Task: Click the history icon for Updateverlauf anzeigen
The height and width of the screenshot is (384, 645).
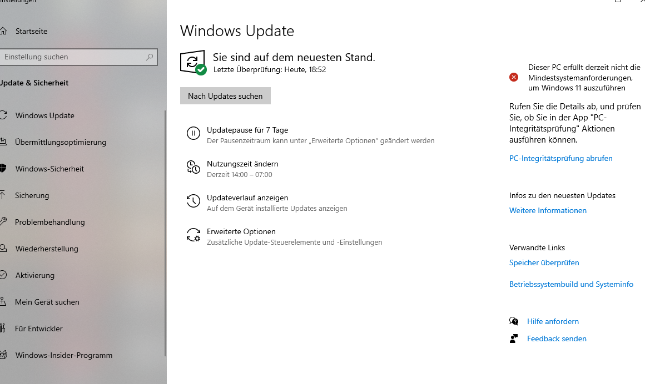Action: [193, 201]
